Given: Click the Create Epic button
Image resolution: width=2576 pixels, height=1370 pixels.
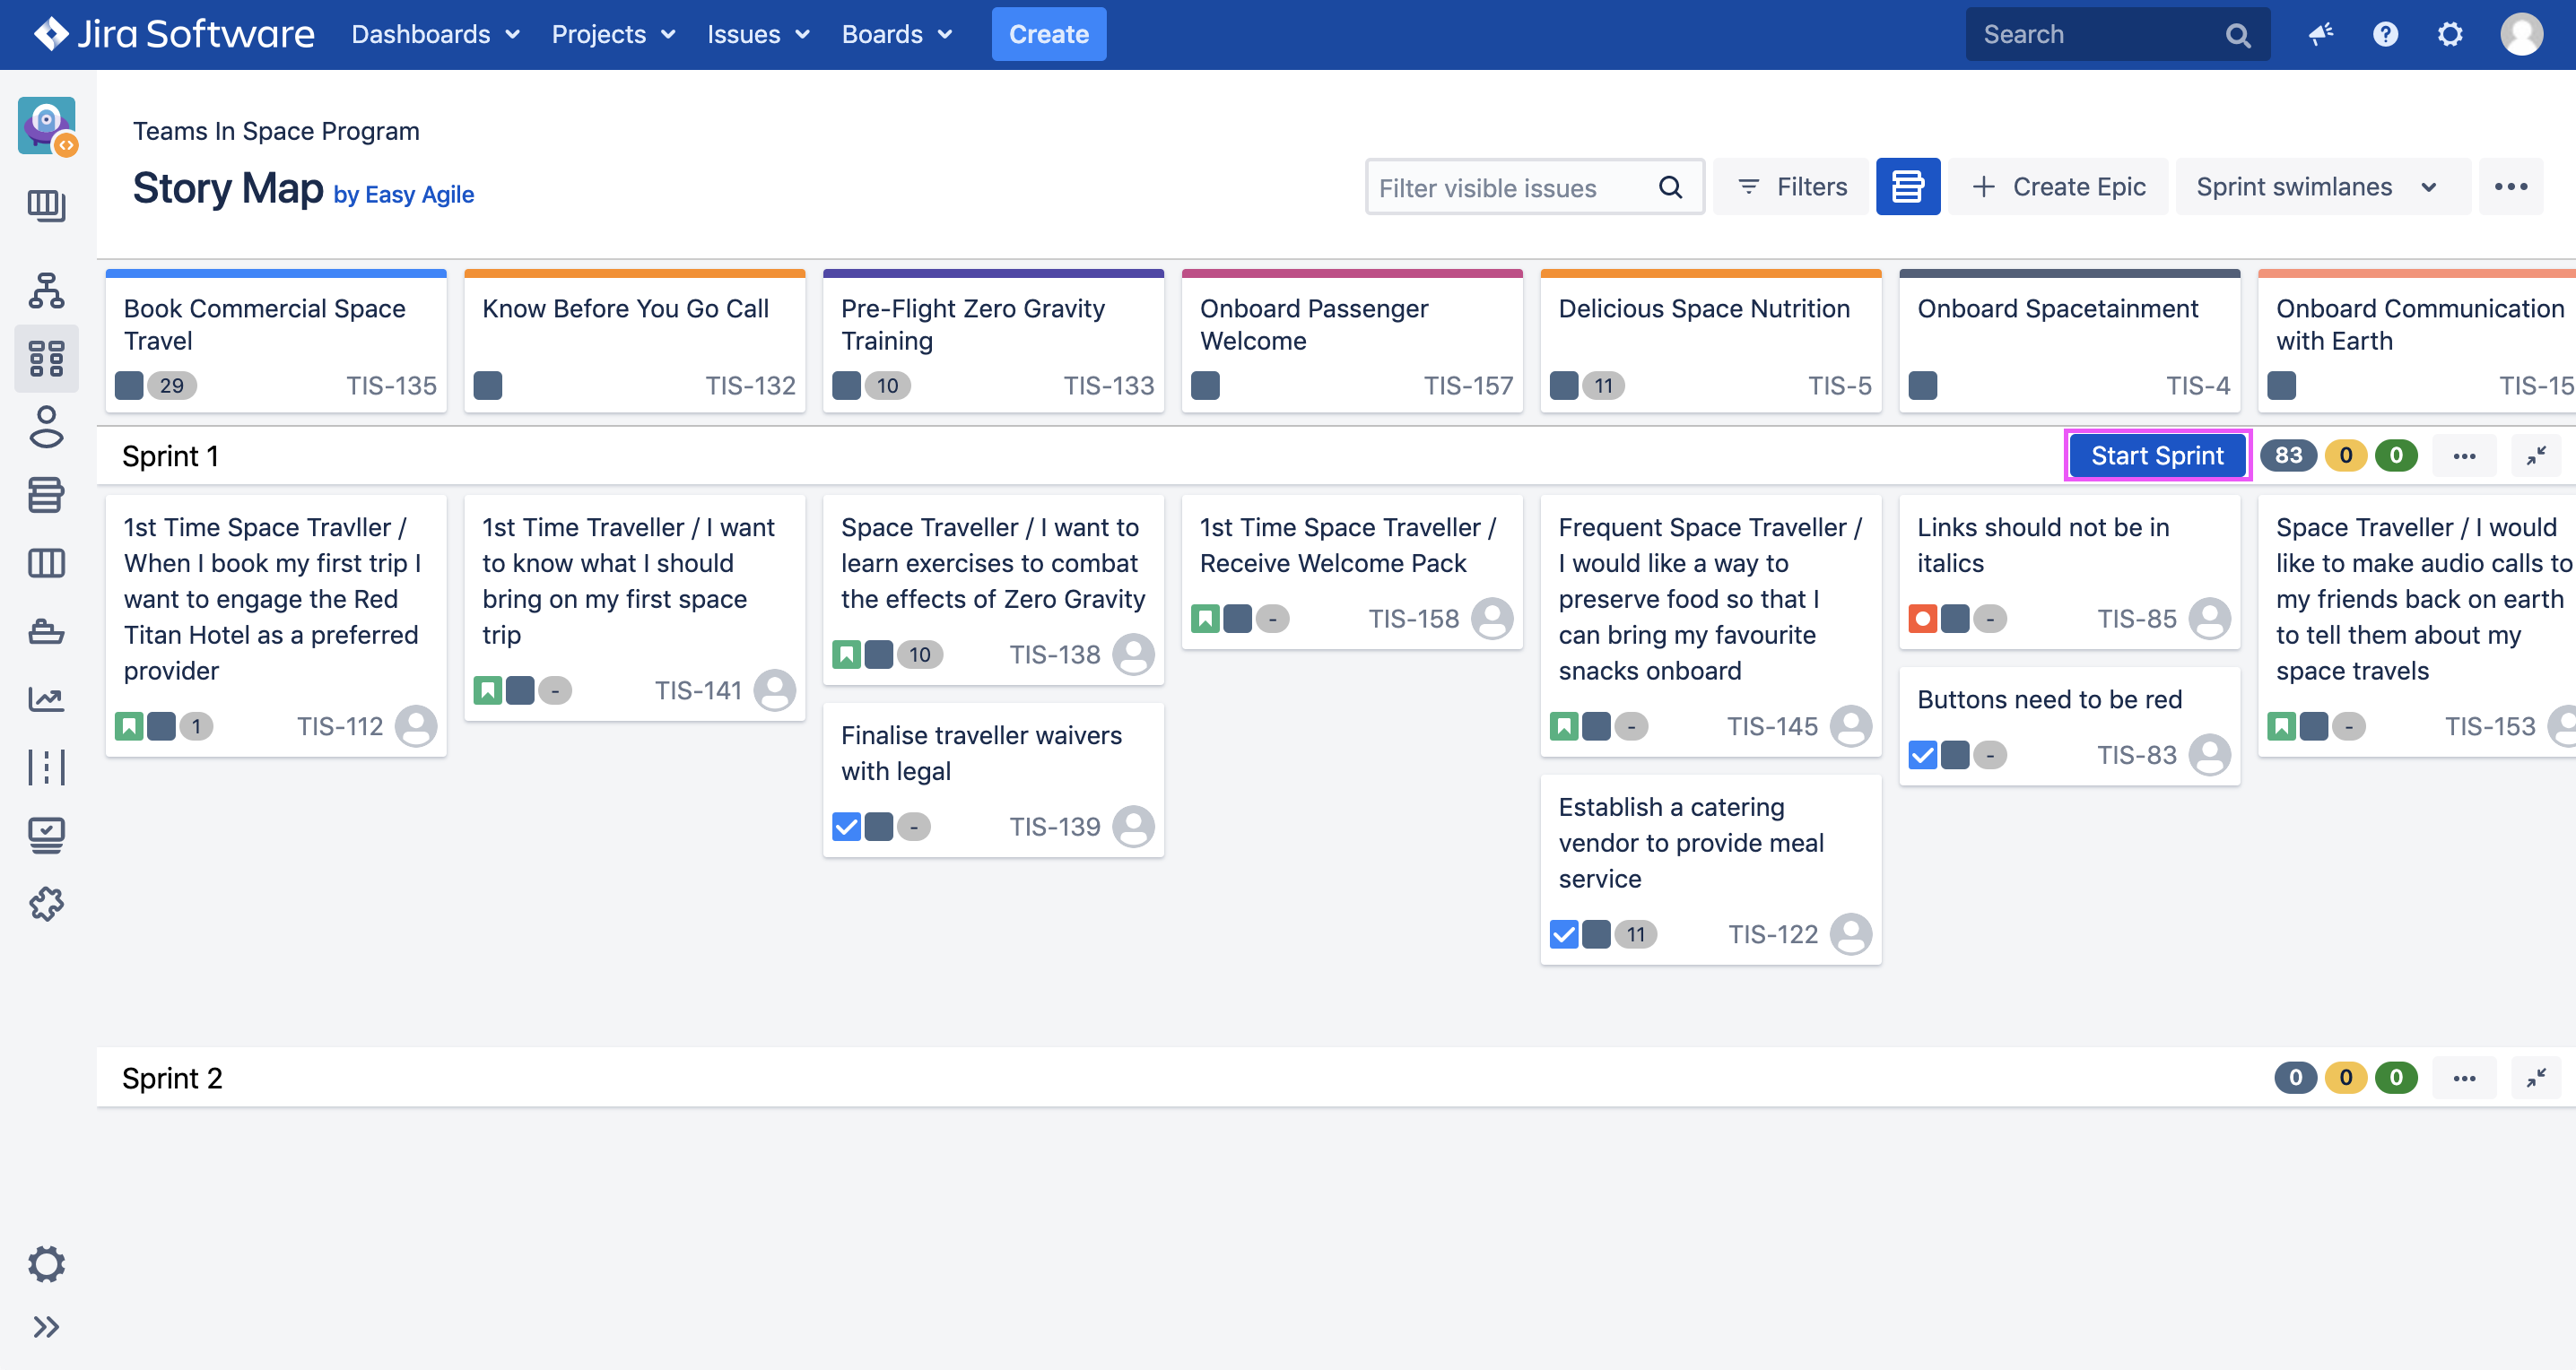Looking at the screenshot, I should (2059, 186).
